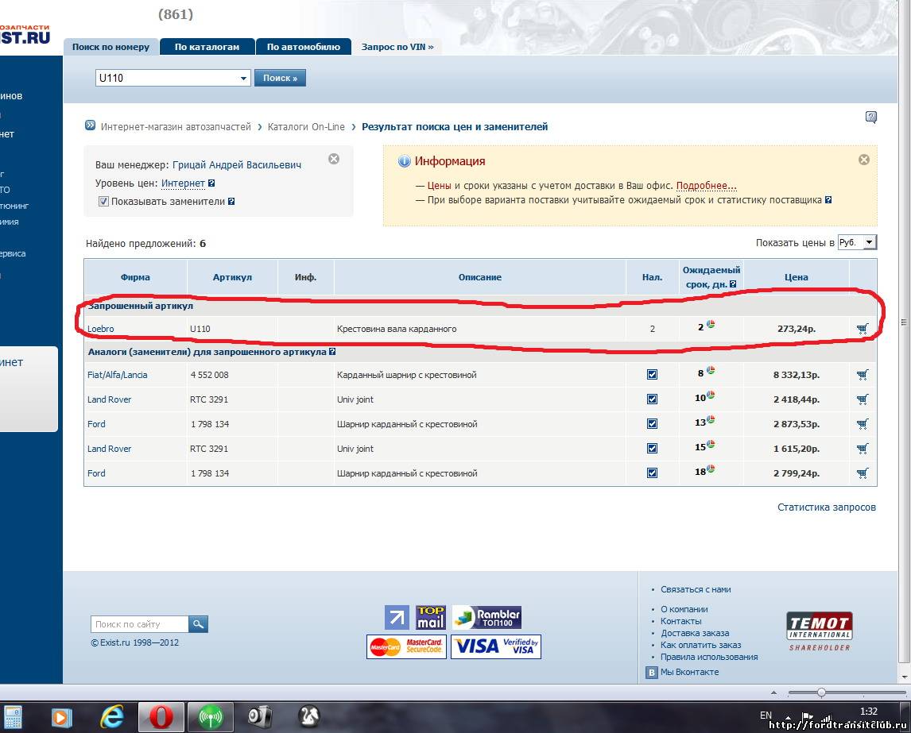
Task: Open the Мы Вконтакте link
Action: pos(690,672)
